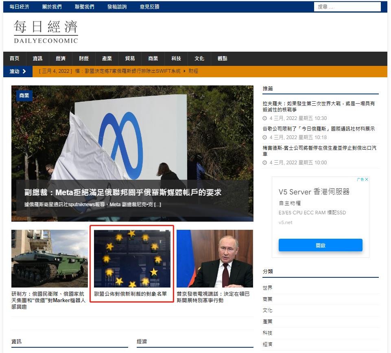The image size is (391, 353).
Task: Click the 滚动 ticker arrow icon
Action: click(24, 71)
